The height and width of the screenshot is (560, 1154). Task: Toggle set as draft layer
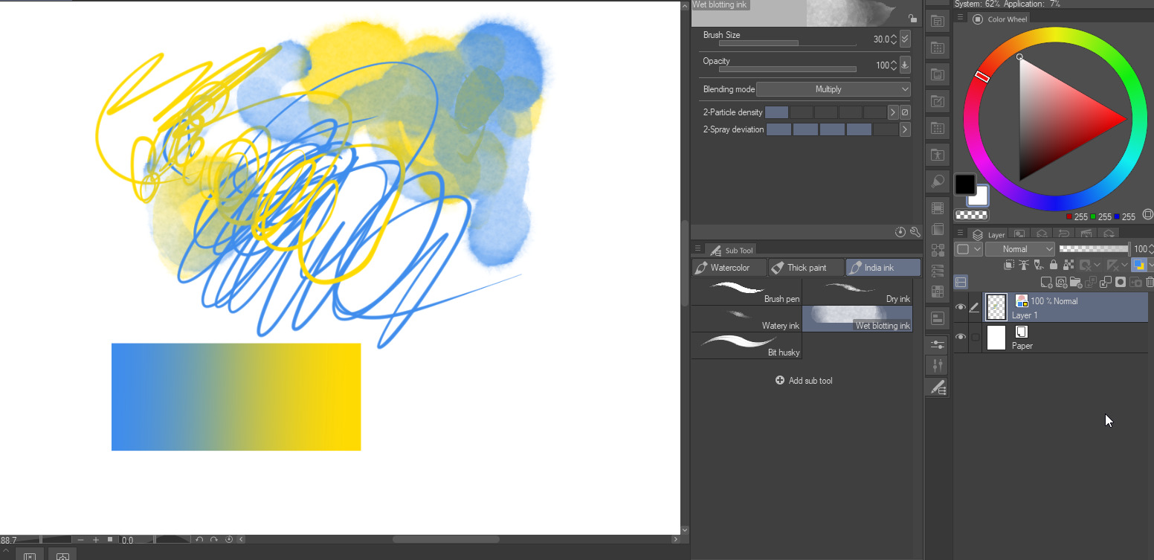pyautogui.click(x=1039, y=265)
